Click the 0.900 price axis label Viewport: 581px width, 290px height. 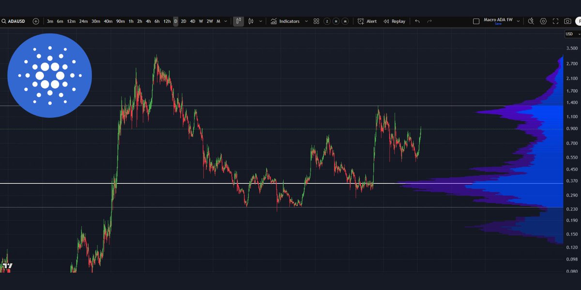pyautogui.click(x=572, y=129)
